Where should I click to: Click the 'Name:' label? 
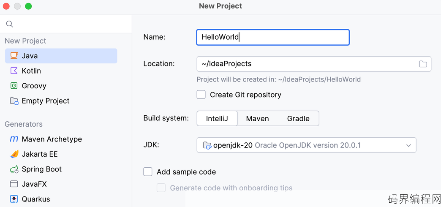pyautogui.click(x=155, y=37)
